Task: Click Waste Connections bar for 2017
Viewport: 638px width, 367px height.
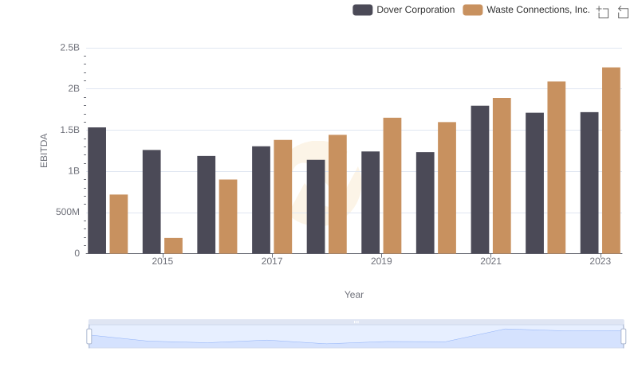Action: coord(283,197)
